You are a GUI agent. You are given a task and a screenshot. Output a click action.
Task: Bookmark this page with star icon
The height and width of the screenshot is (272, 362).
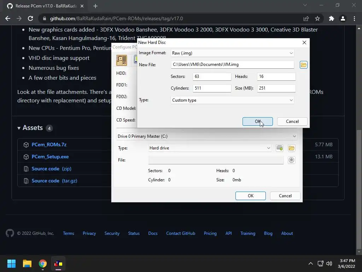click(x=317, y=18)
